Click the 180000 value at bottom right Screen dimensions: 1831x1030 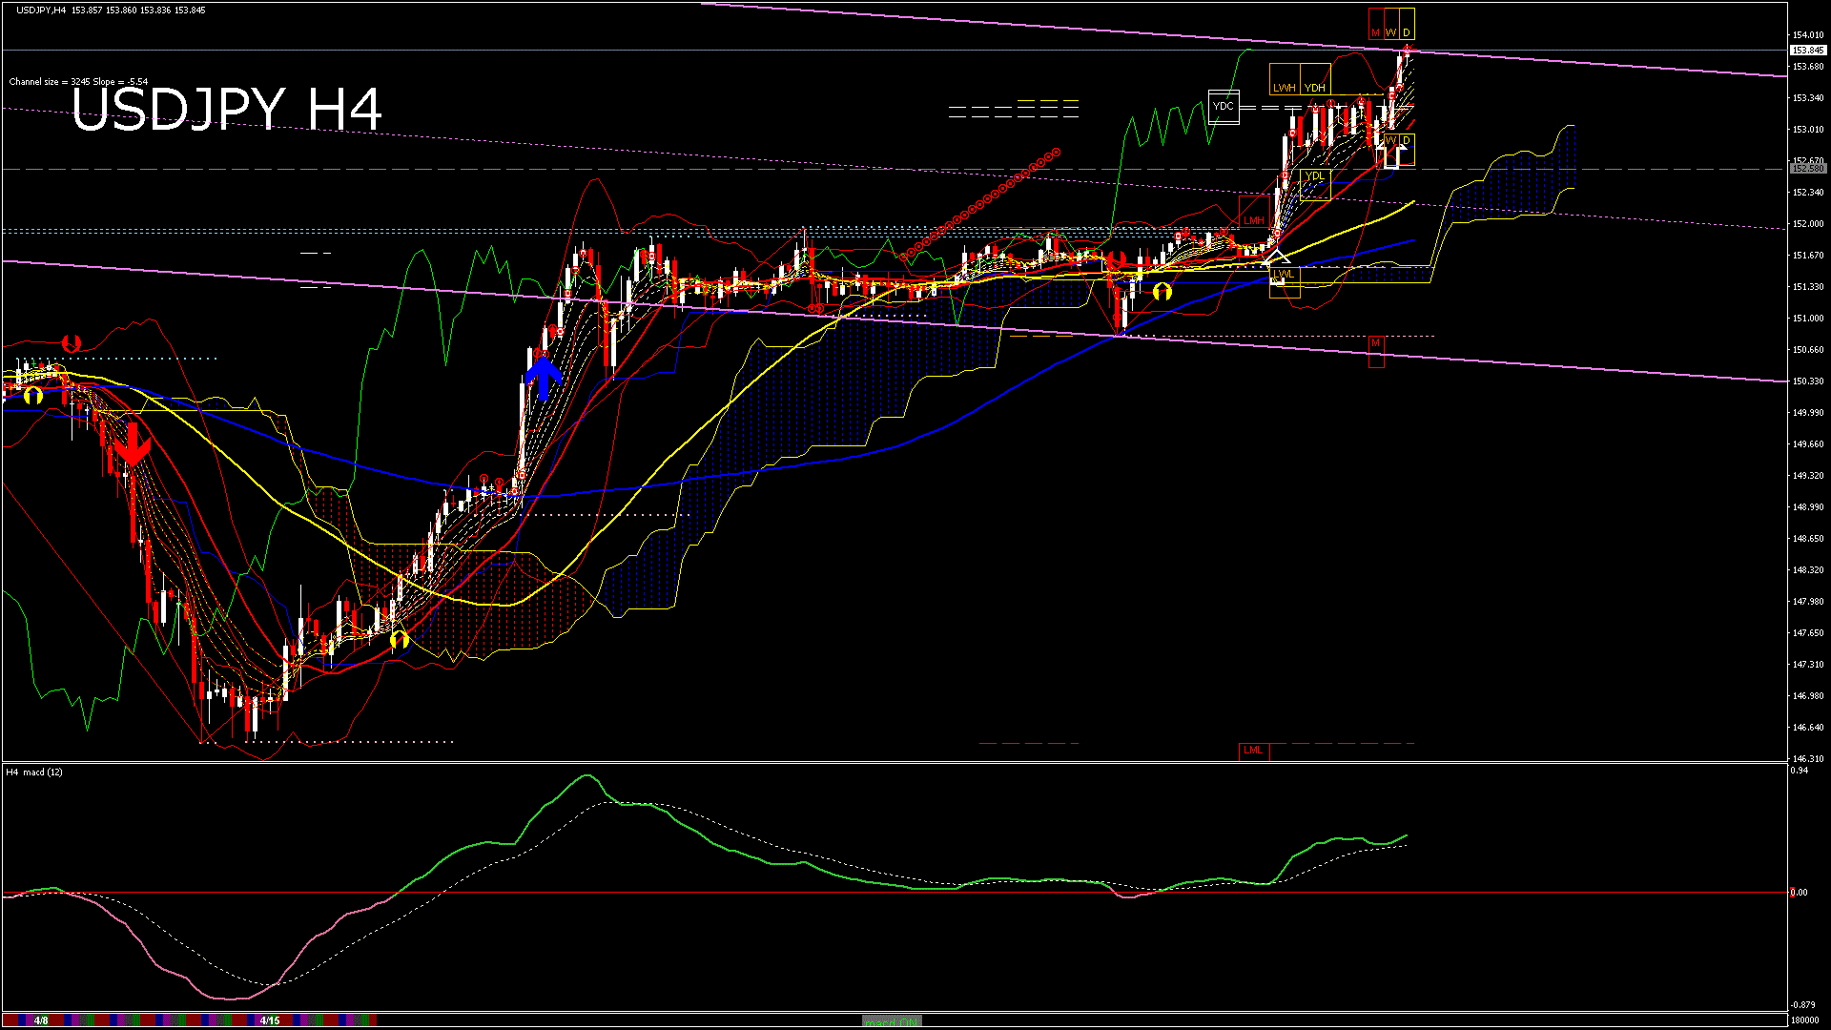click(x=1806, y=1020)
